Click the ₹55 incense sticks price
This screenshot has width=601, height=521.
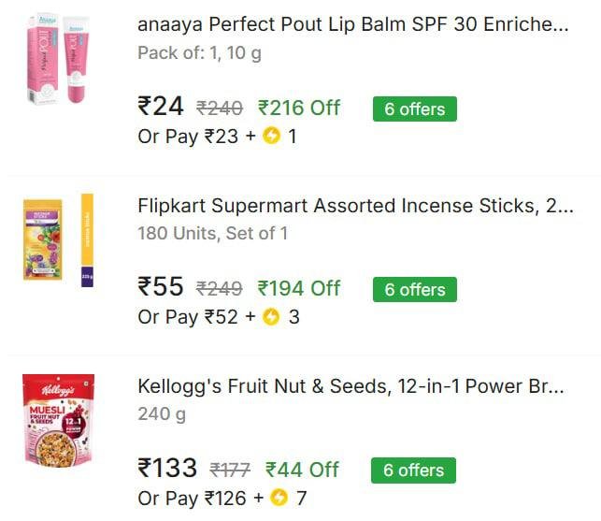point(161,287)
